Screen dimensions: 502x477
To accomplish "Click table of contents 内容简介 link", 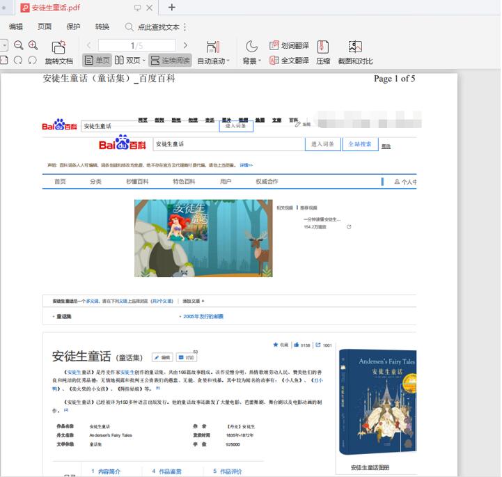I will point(109,471).
